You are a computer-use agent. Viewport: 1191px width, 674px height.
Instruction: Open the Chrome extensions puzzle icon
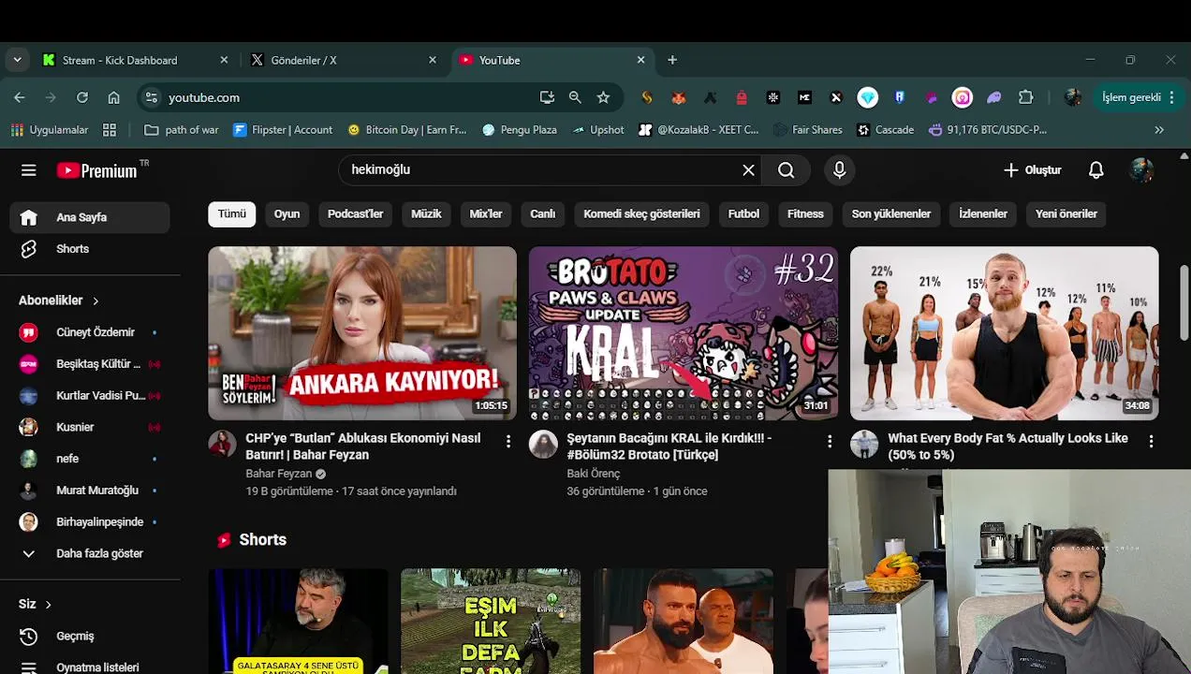point(1026,97)
